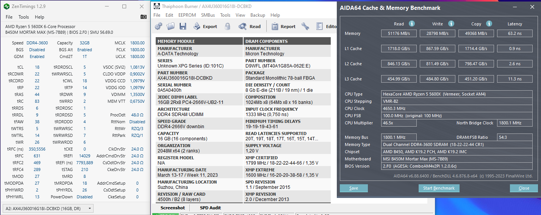Open the View menu in Thaiphoon Burner
The image size is (541, 215).
(240, 15)
